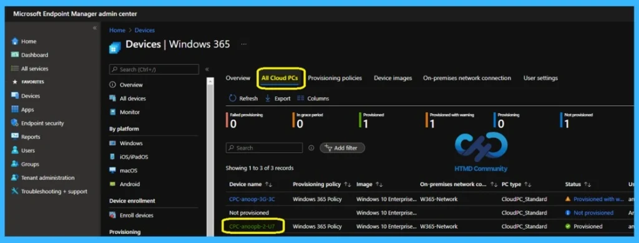Open the Columns chooser

point(313,98)
